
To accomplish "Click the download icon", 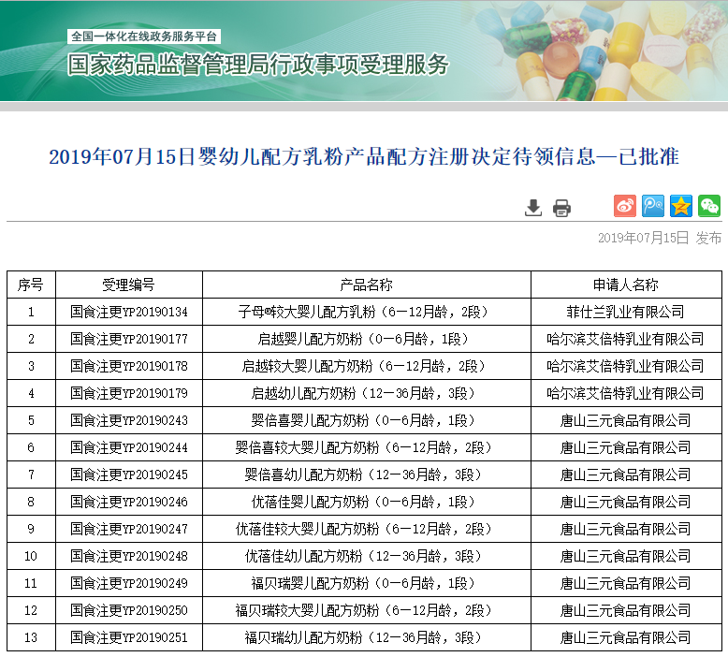I will pos(533,208).
